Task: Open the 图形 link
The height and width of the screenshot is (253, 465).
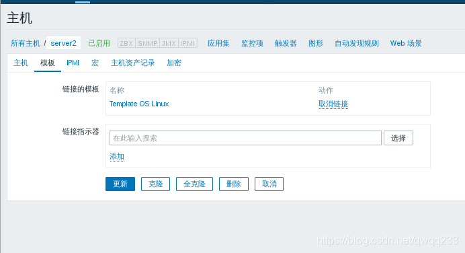Action: tap(316, 43)
